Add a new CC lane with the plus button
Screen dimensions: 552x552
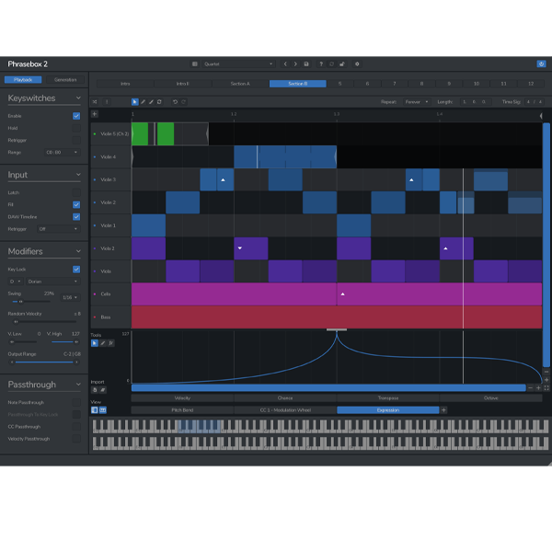(444, 410)
